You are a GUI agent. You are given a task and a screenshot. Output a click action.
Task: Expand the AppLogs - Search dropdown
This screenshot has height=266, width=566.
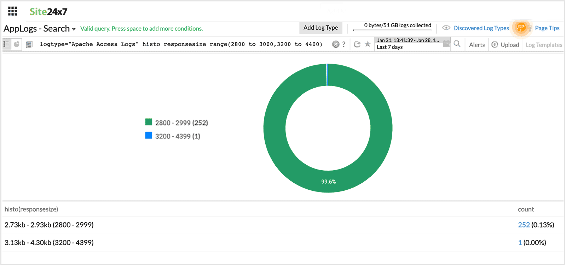pyautogui.click(x=74, y=29)
